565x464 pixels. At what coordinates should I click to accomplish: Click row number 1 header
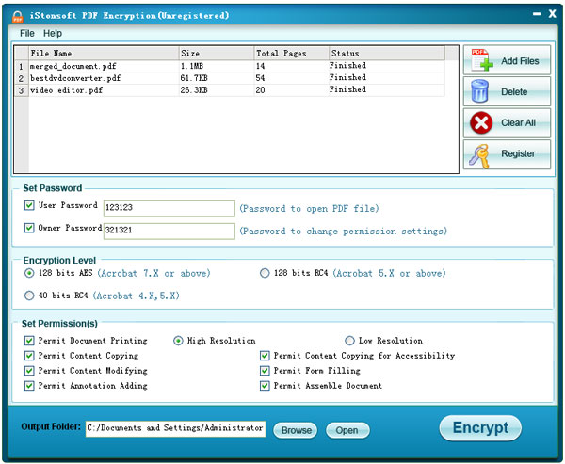(x=22, y=66)
